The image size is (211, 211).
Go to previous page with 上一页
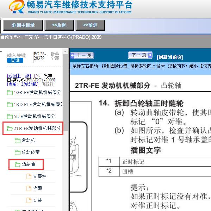pyautogui.click(x=82, y=55)
